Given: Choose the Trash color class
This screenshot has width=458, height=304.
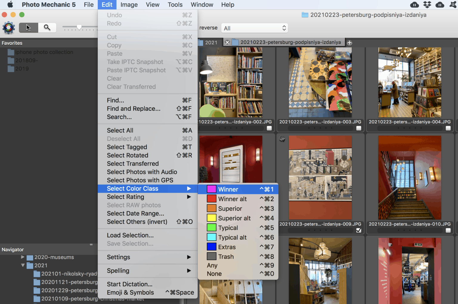Looking at the screenshot, I should click(226, 256).
